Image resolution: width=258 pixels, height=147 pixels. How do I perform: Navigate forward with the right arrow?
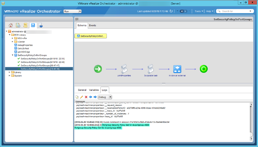pos(185,11)
